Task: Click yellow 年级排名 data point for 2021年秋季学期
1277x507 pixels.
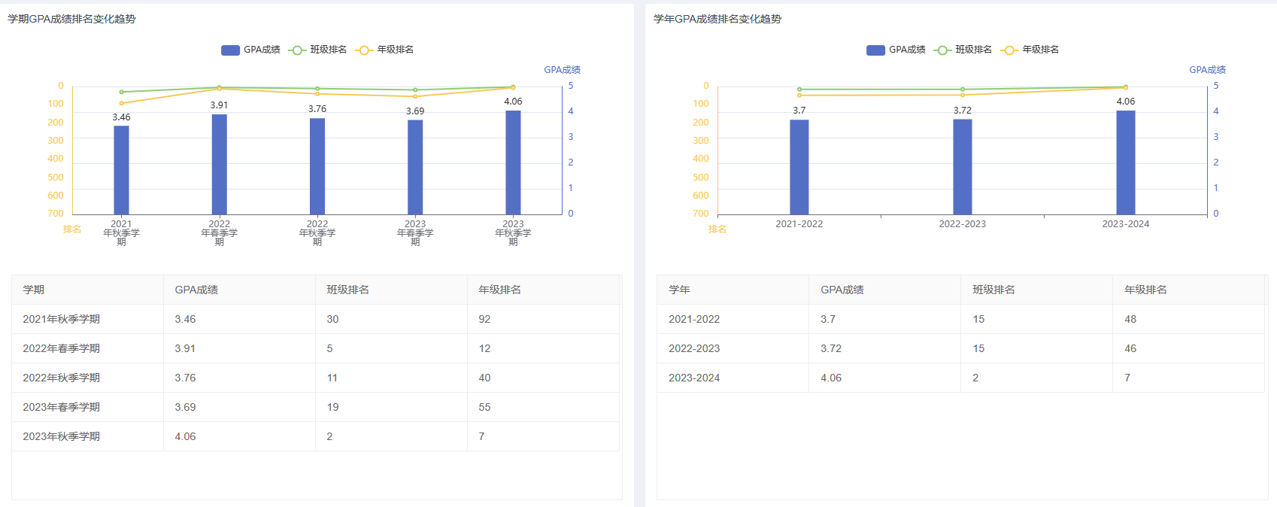Action: [121, 103]
